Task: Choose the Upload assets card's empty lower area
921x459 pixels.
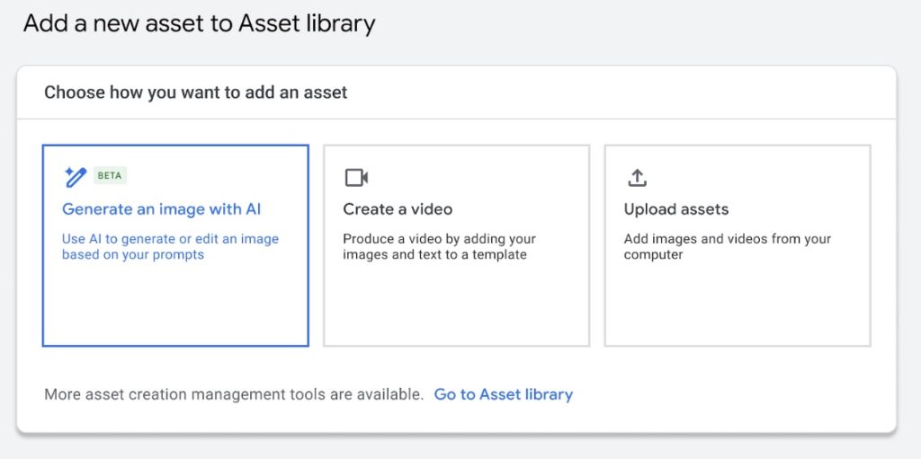Action: click(738, 305)
